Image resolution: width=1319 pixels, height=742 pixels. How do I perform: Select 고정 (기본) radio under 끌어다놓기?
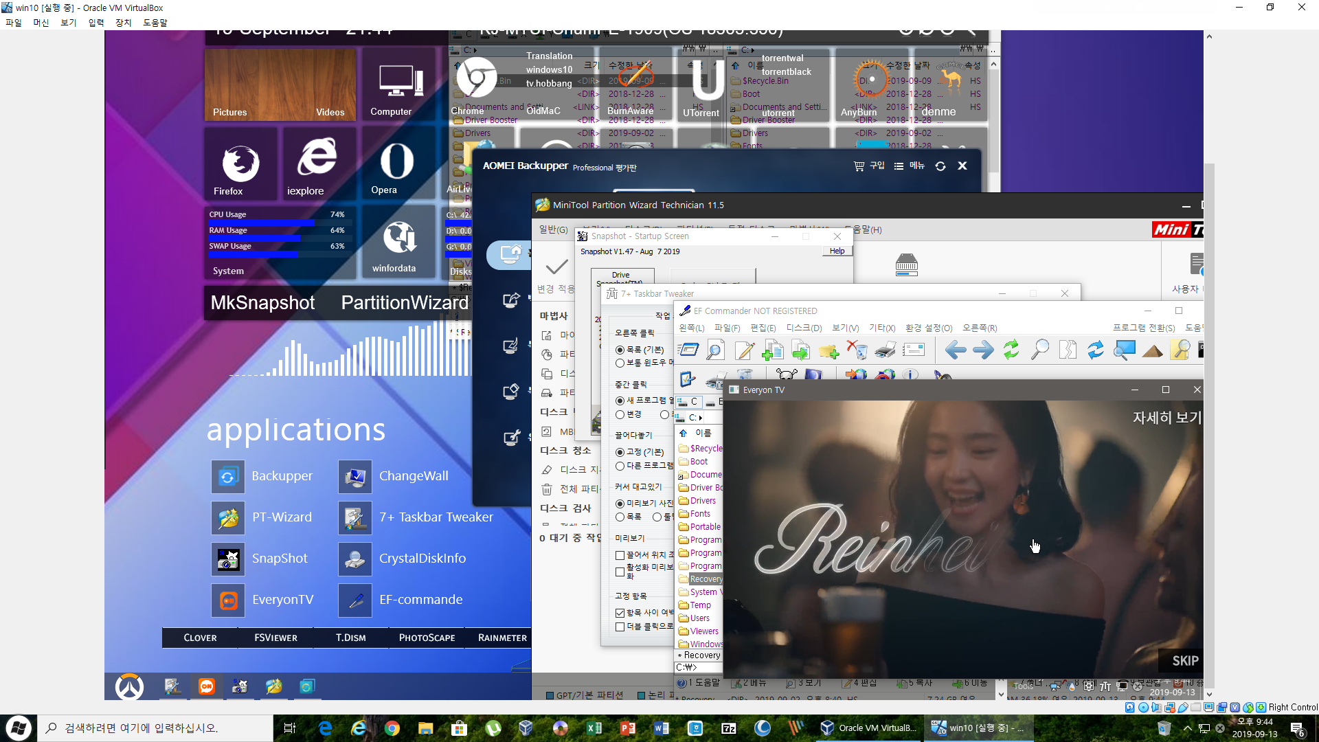point(640,452)
